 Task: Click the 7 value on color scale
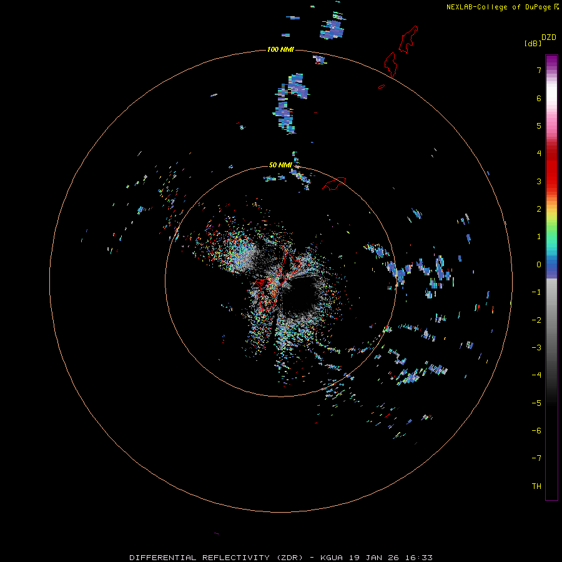tap(539, 70)
